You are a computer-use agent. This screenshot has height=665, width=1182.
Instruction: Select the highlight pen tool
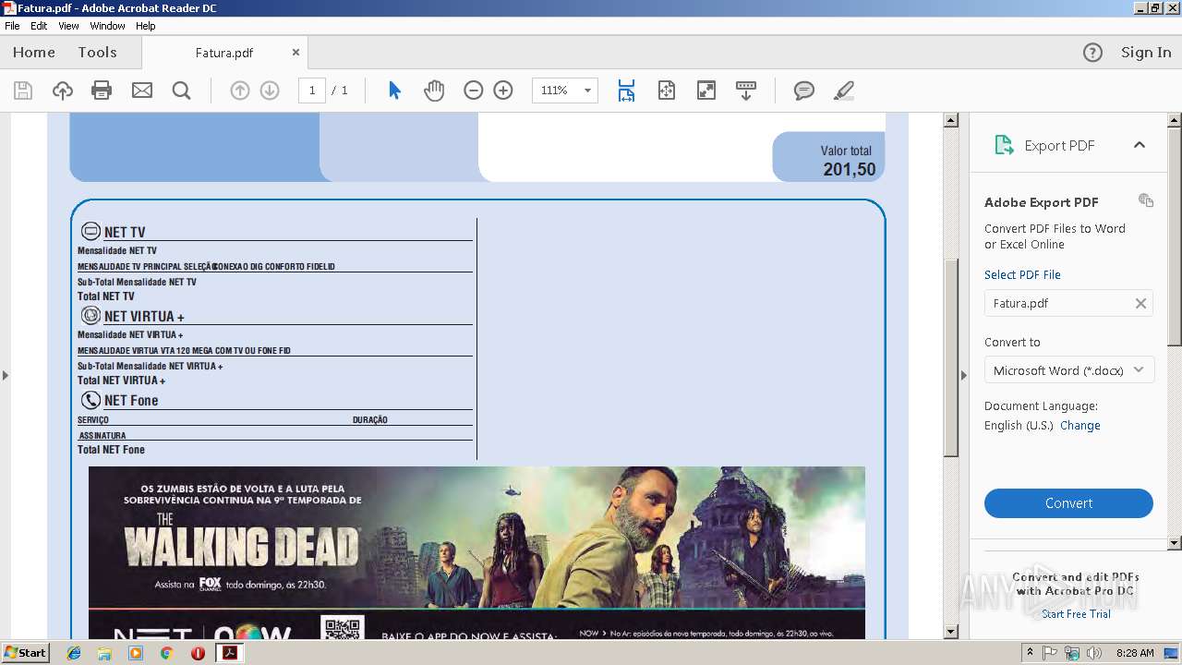point(843,91)
